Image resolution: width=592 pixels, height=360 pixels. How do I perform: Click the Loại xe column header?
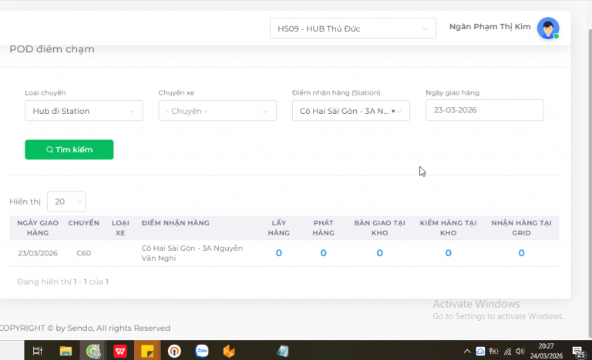pyautogui.click(x=120, y=228)
